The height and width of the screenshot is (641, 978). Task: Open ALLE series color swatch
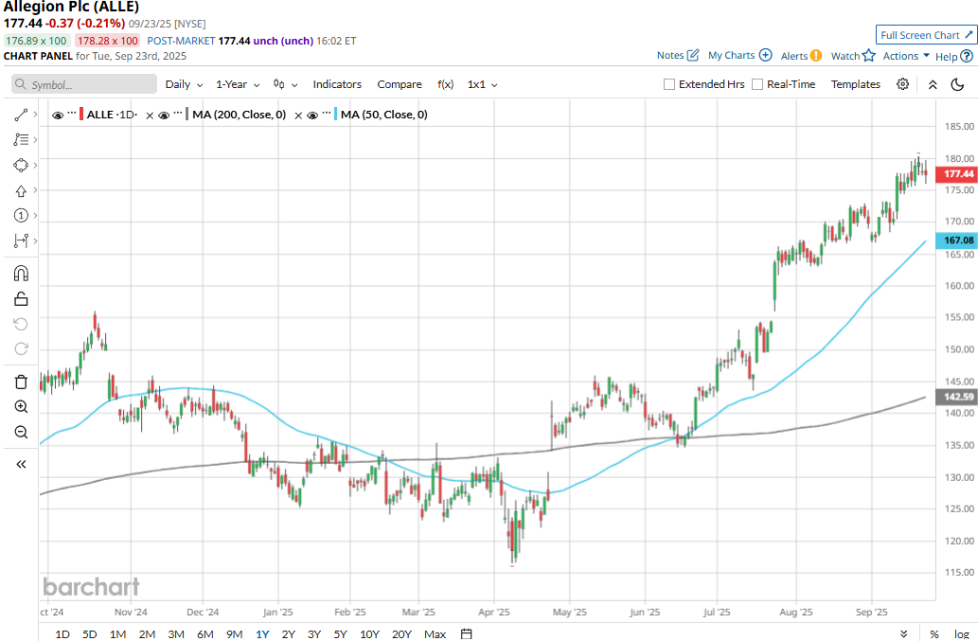(x=81, y=115)
